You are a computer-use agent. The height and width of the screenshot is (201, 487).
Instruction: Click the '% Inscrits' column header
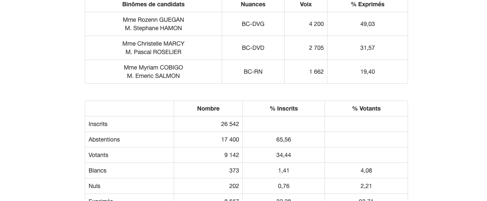pos(284,108)
